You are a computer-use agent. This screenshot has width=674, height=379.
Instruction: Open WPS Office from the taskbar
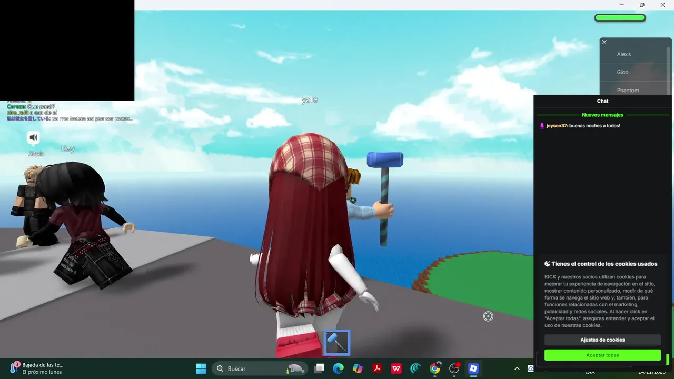[x=396, y=368]
